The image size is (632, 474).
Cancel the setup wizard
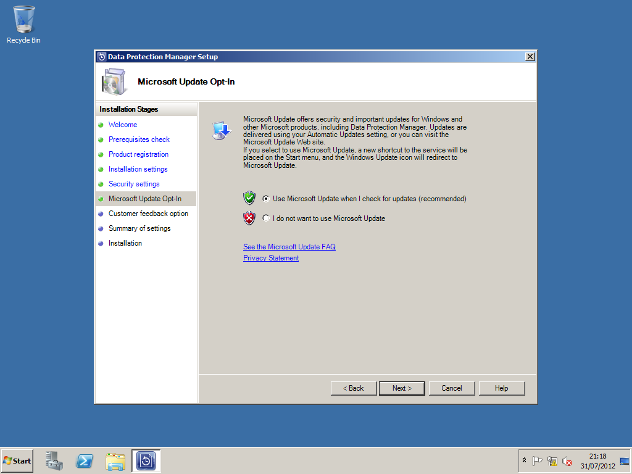451,388
